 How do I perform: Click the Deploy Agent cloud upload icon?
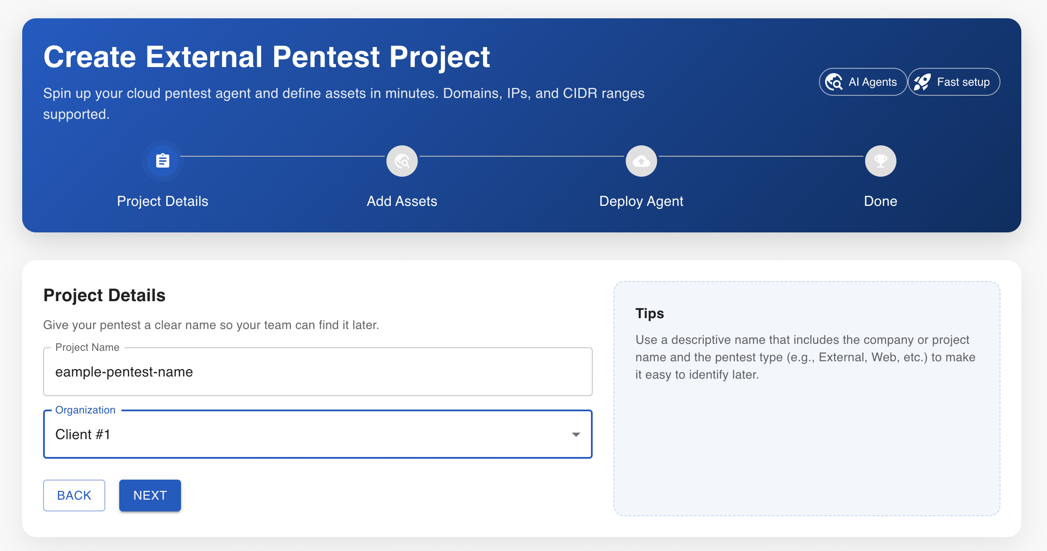641,161
